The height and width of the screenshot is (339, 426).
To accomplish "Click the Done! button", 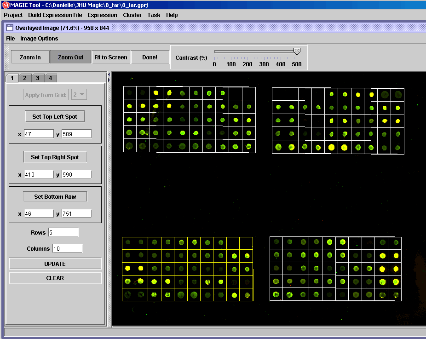I will click(150, 57).
